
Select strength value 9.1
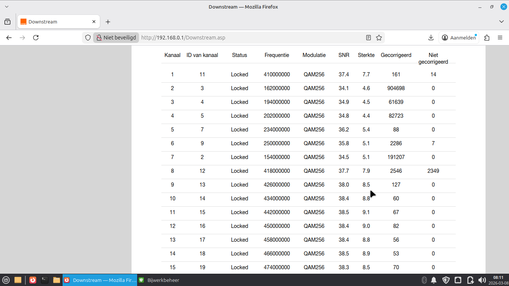(x=366, y=212)
